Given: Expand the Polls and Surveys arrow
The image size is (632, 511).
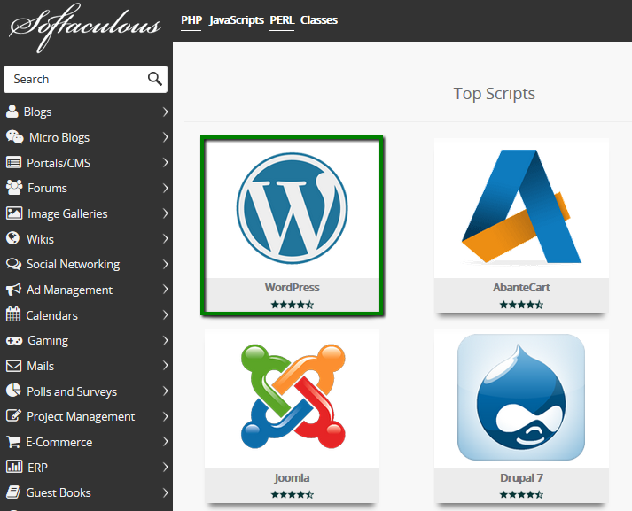Looking at the screenshot, I should click(165, 391).
